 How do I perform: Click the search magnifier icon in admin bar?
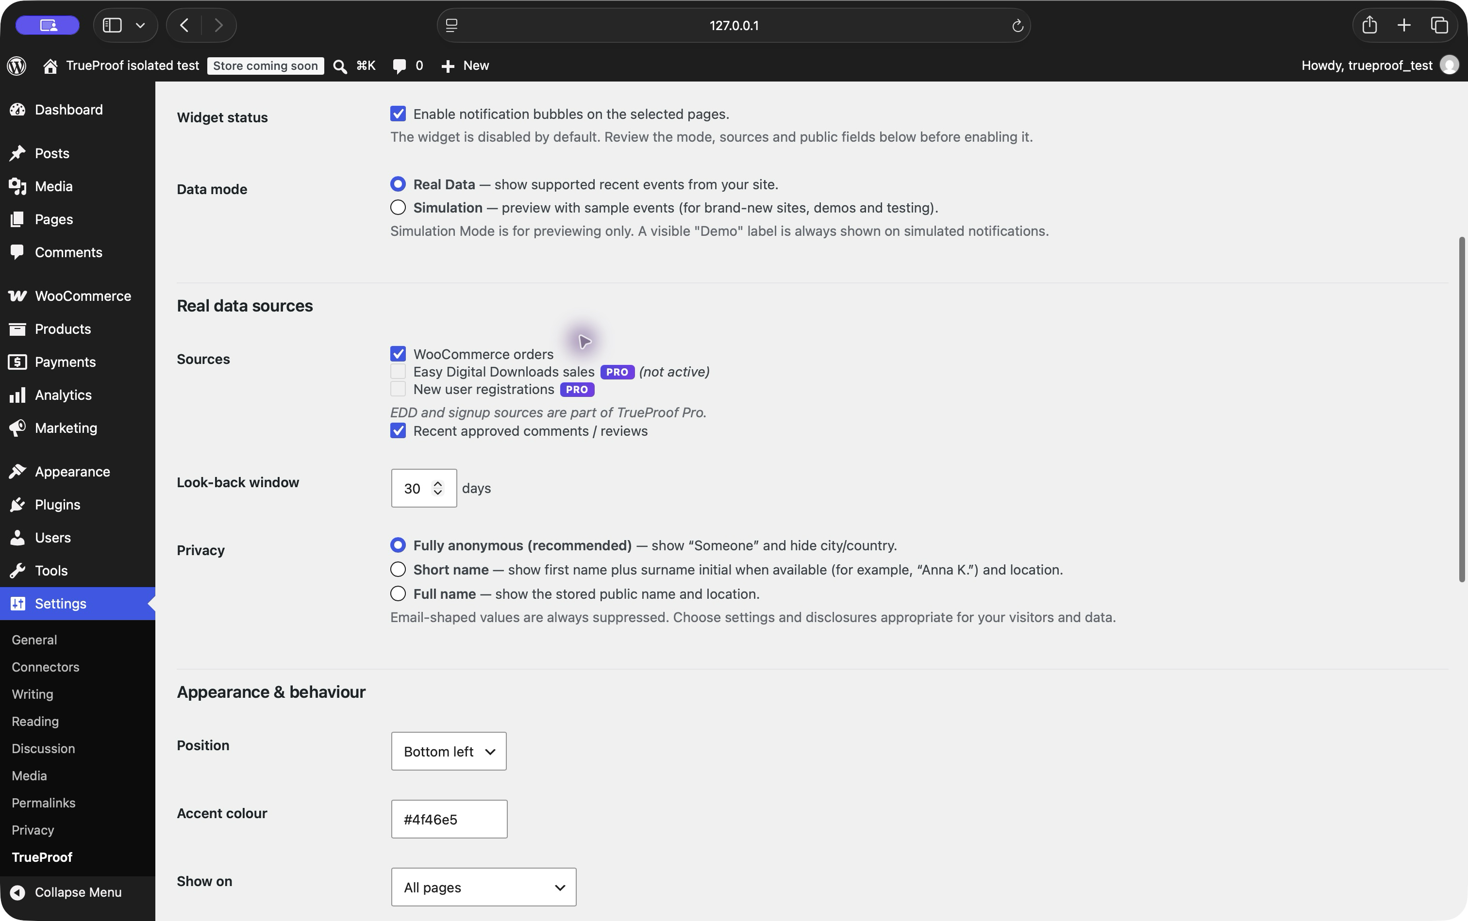(340, 66)
